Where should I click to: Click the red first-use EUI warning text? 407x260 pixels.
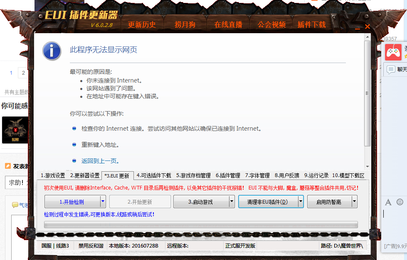(201, 188)
